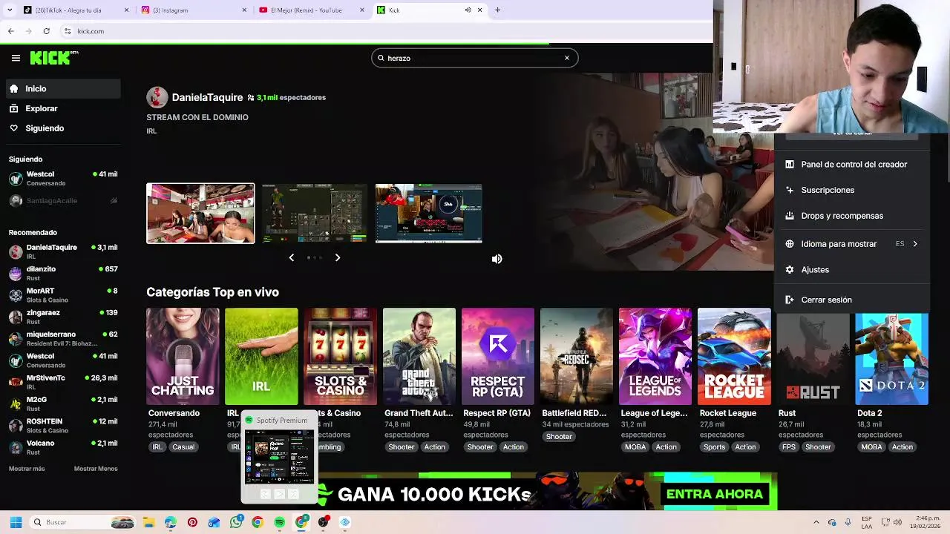Collapse the list with Mostrar Menos
Viewport: 950px width, 534px height.
click(96, 469)
